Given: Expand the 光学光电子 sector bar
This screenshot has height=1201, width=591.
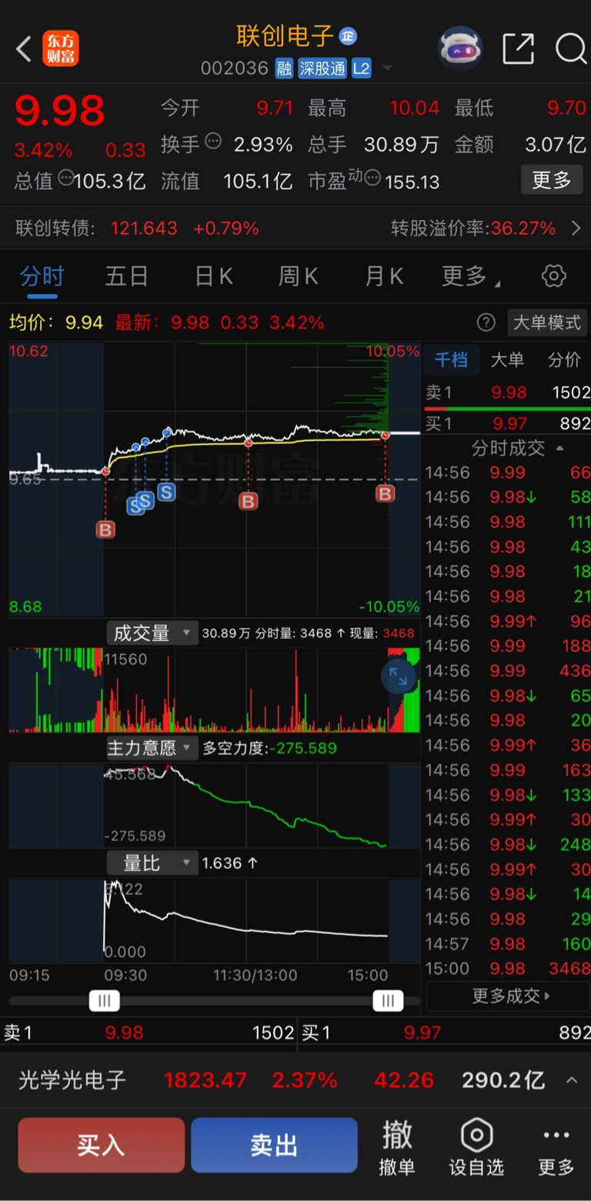Looking at the screenshot, I should (x=572, y=1080).
